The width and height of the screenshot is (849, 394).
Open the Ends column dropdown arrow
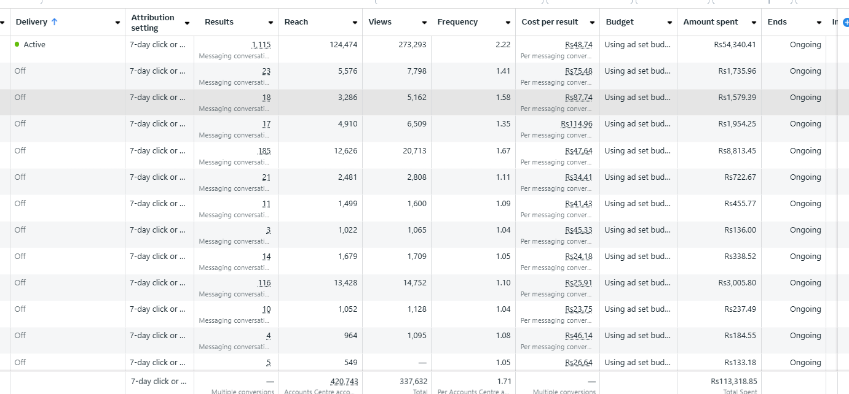(x=819, y=23)
